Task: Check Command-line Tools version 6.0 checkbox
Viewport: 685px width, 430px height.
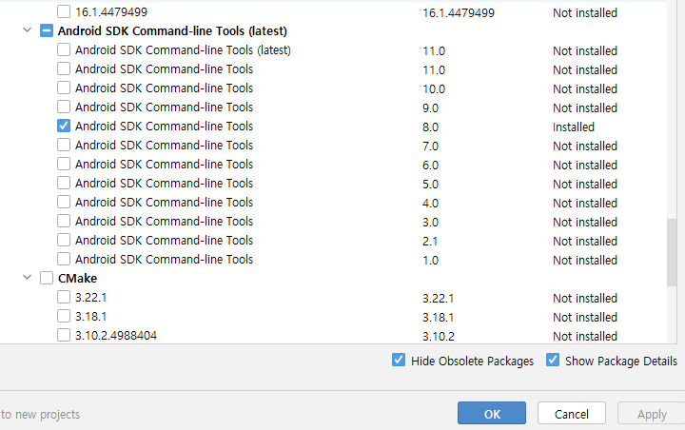Action: click(x=64, y=164)
